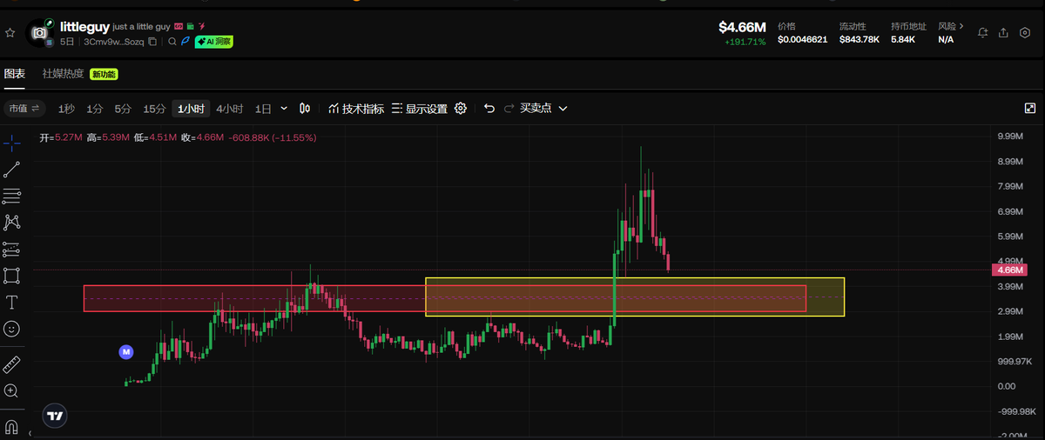Switch to the 图表 chart tab

coord(15,74)
